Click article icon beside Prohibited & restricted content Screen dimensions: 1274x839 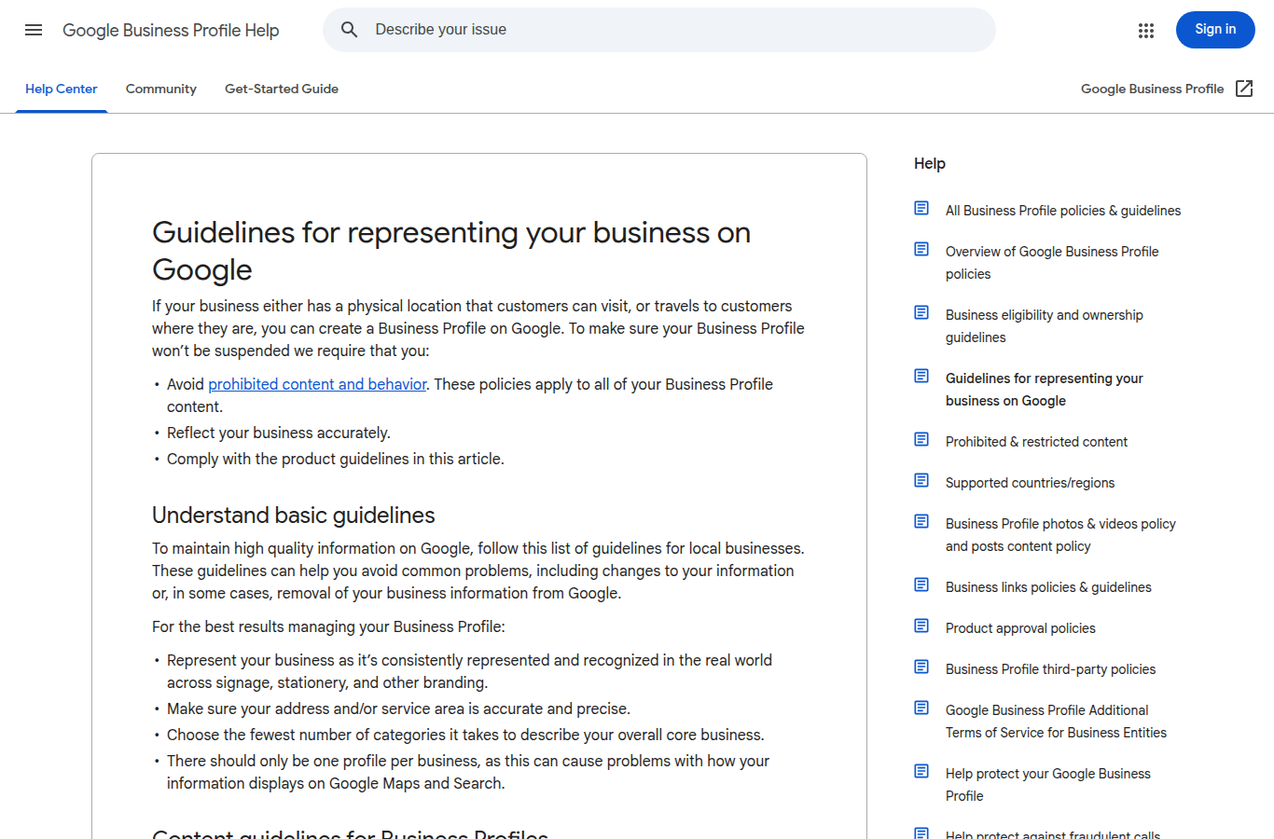point(921,439)
